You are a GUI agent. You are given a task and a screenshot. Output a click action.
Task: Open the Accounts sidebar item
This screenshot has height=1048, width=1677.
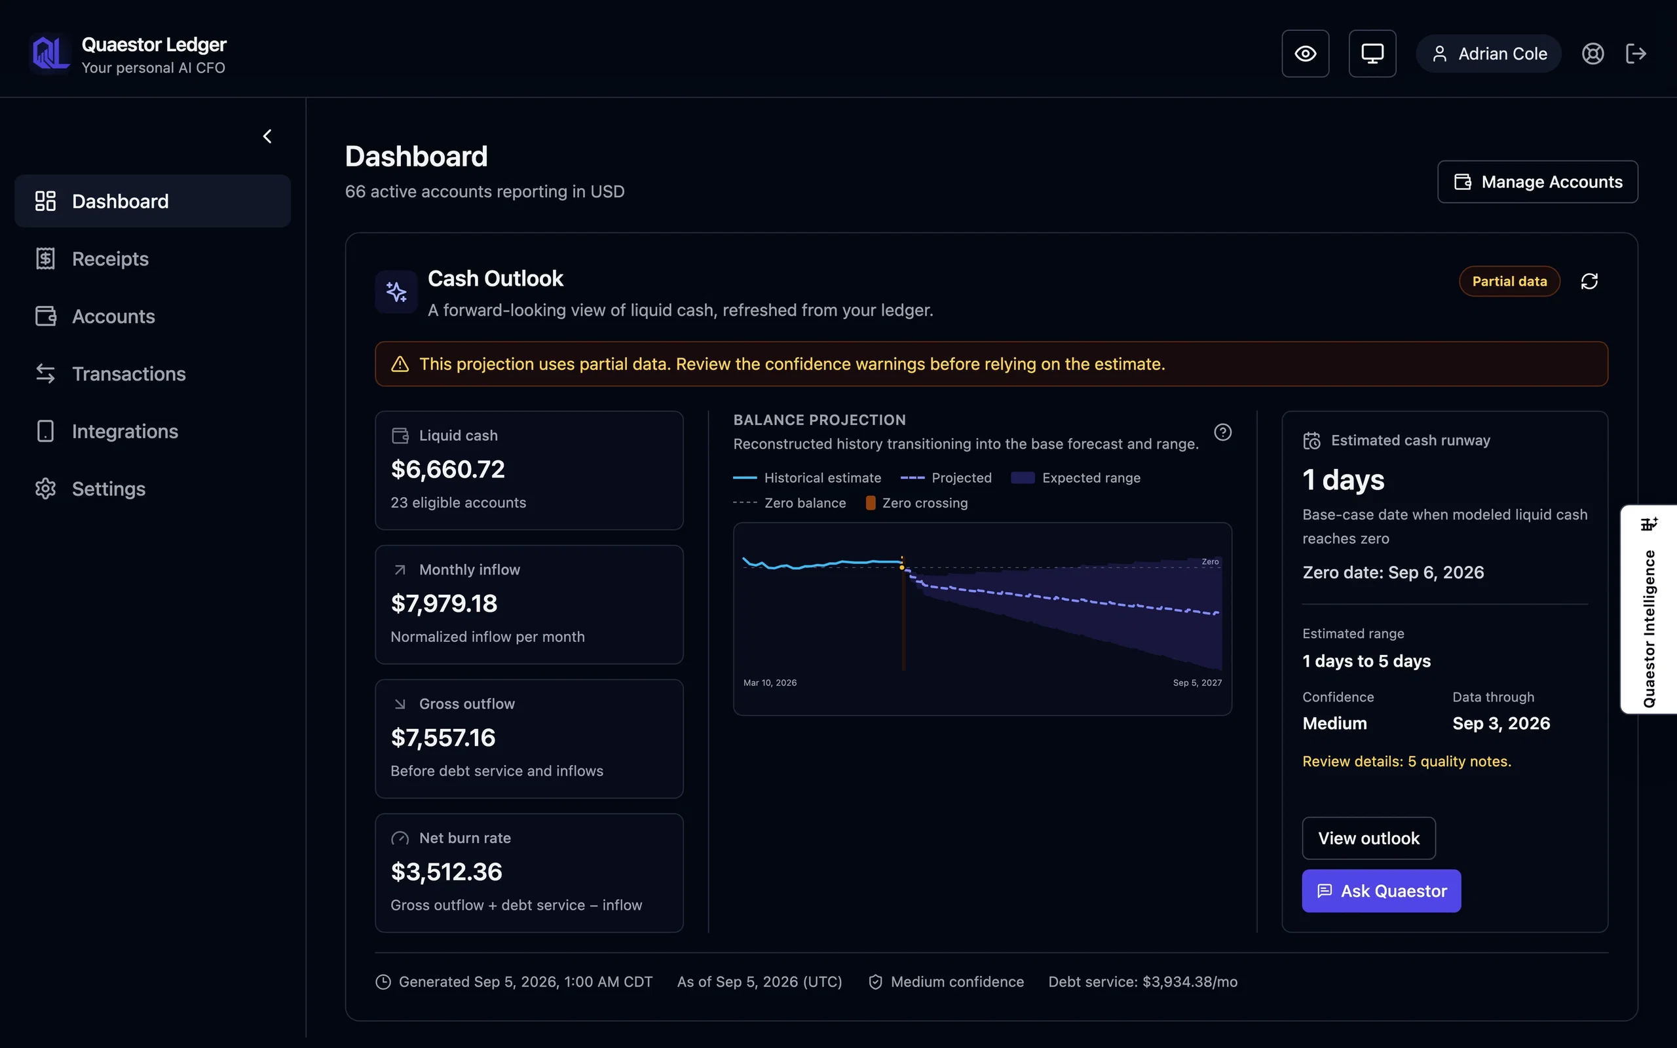pos(153,316)
